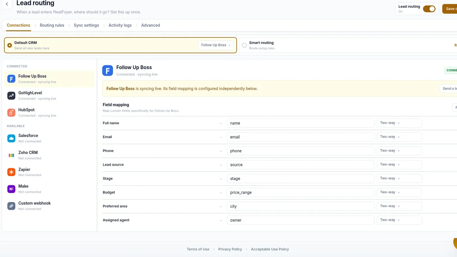This screenshot has height=257, width=457.
Task: Open the Preferred area sync direction dropdown
Action: tap(399, 206)
